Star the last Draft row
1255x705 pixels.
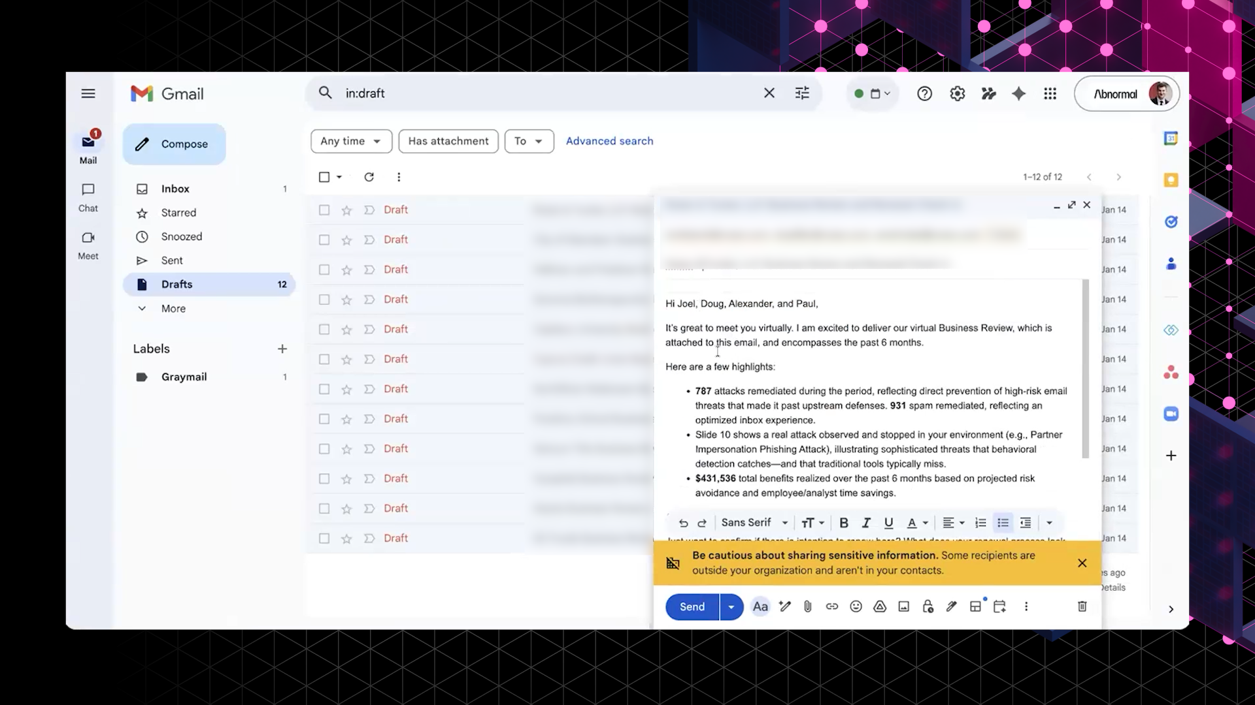346,539
